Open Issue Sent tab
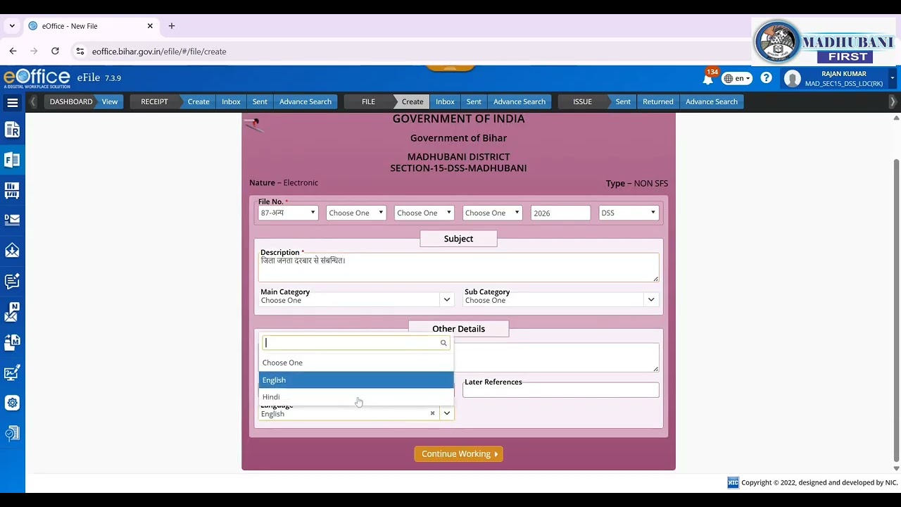 623,101
